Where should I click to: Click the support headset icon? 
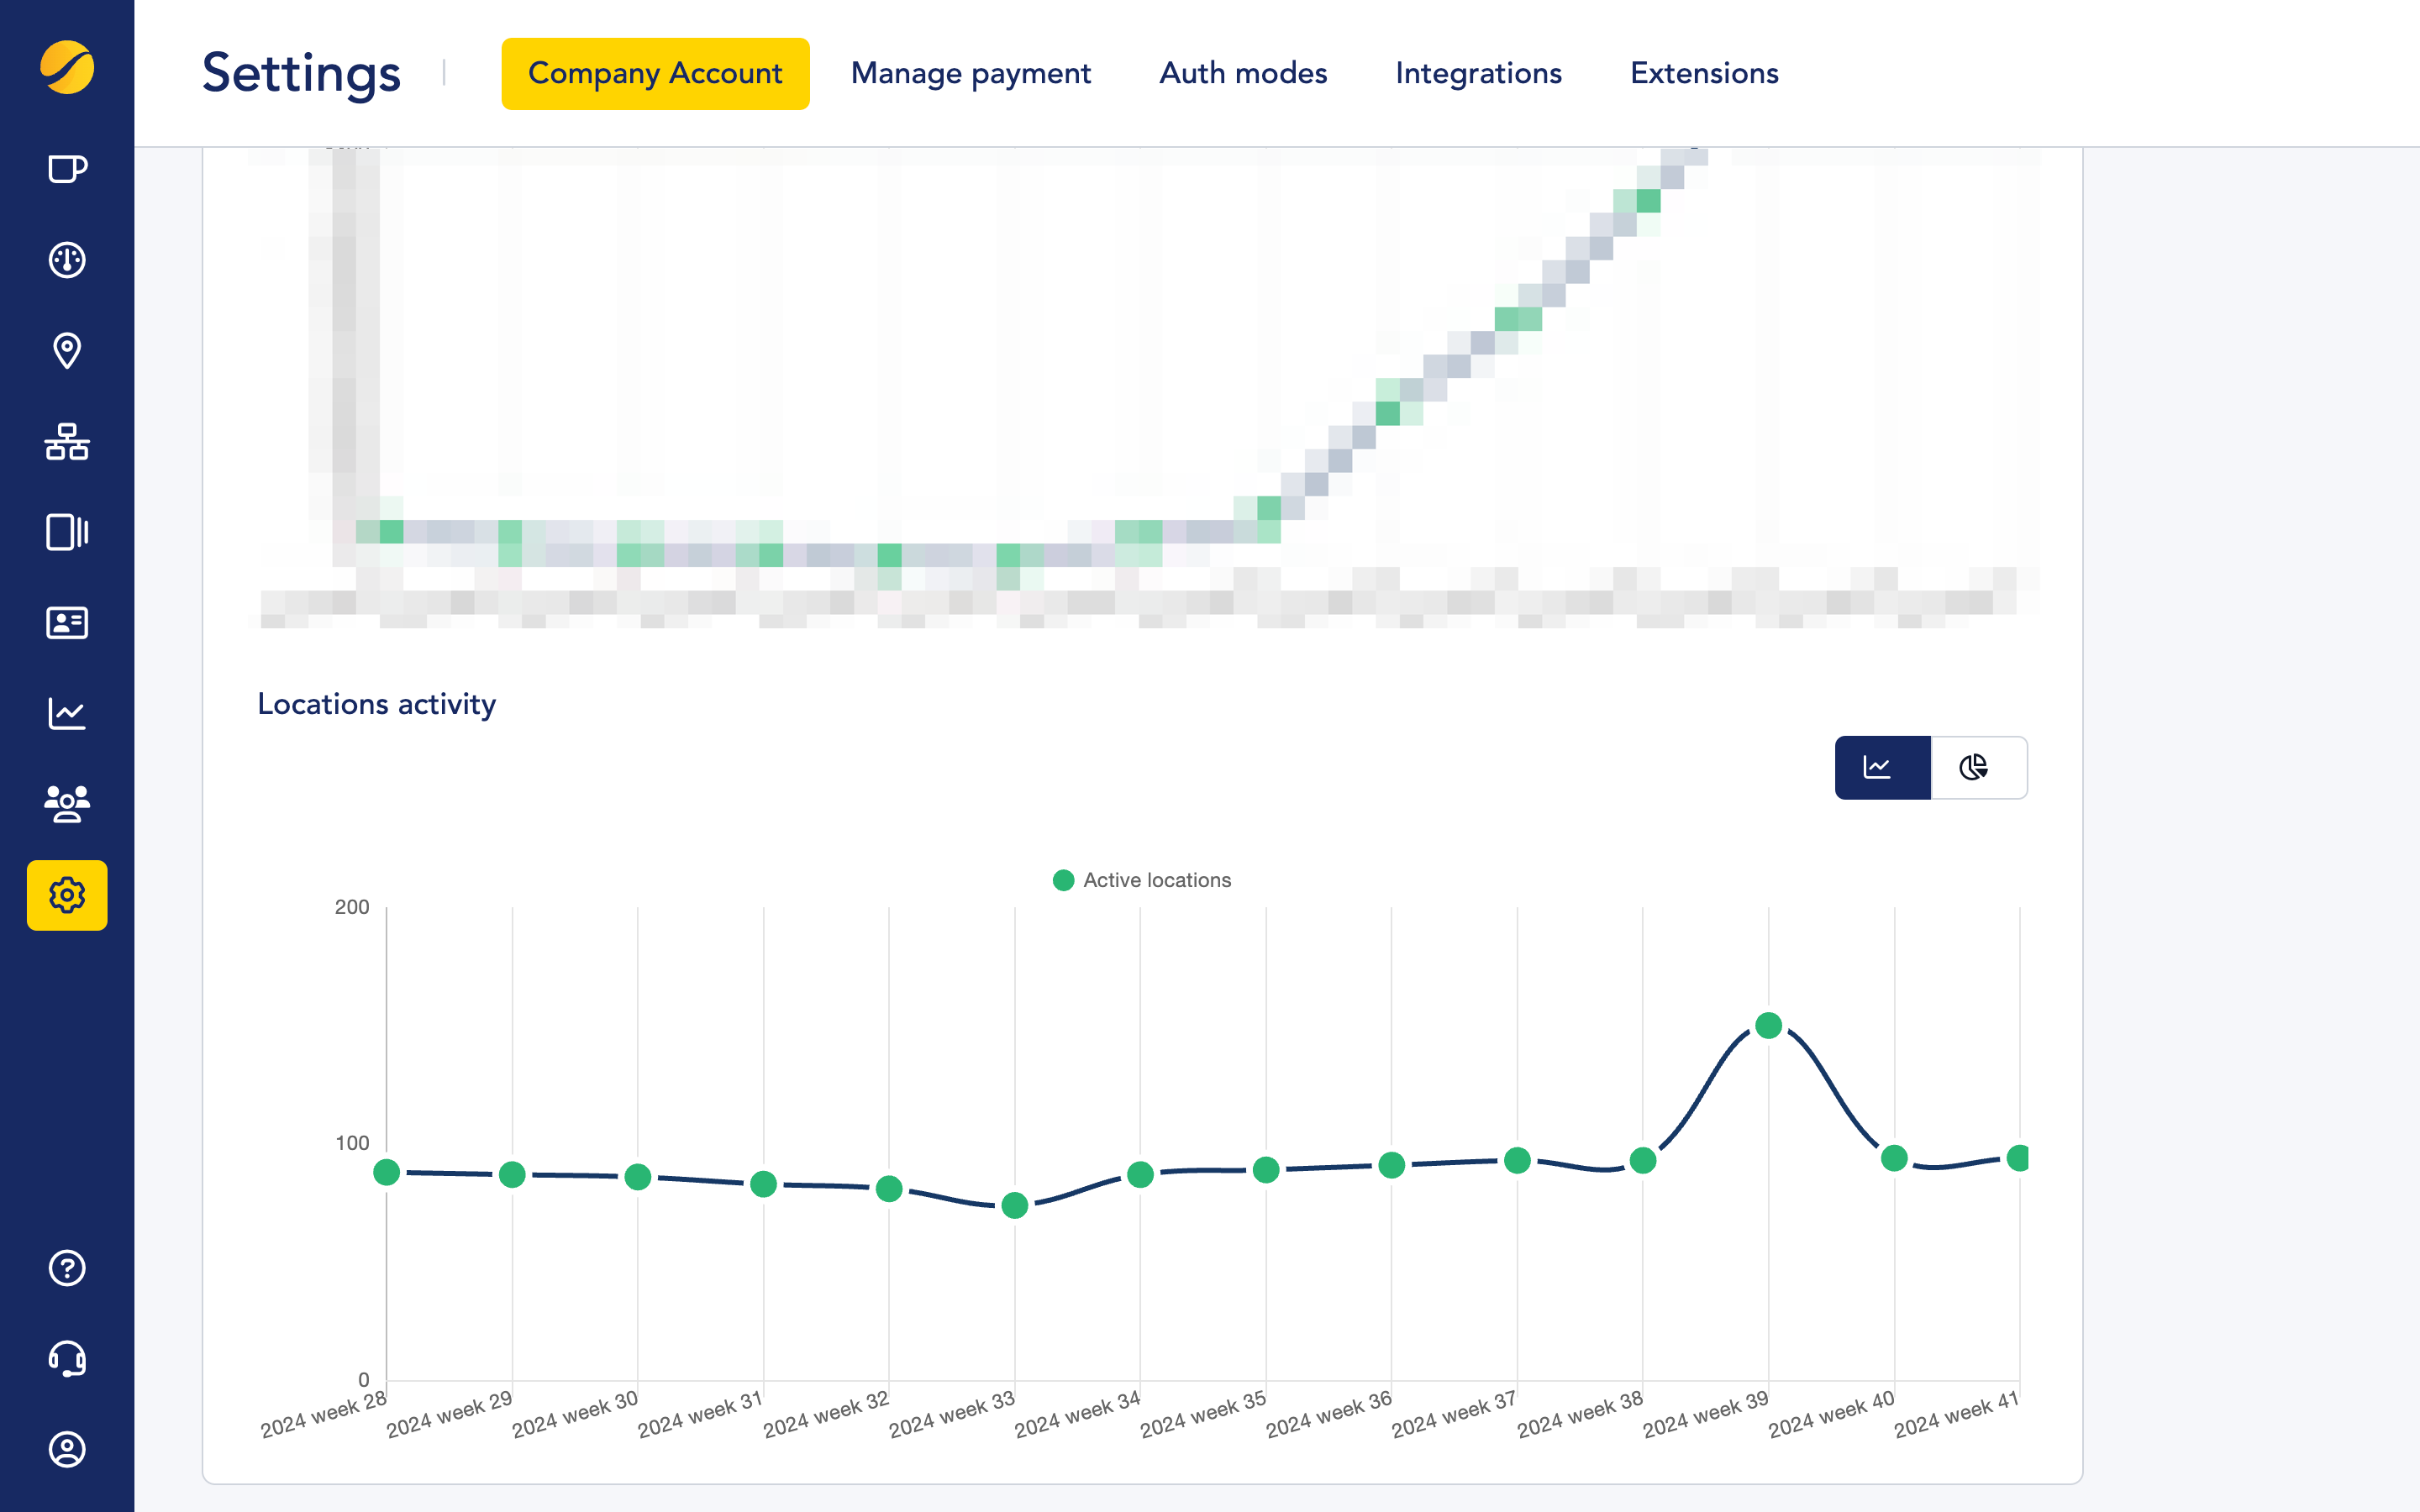pos(67,1359)
